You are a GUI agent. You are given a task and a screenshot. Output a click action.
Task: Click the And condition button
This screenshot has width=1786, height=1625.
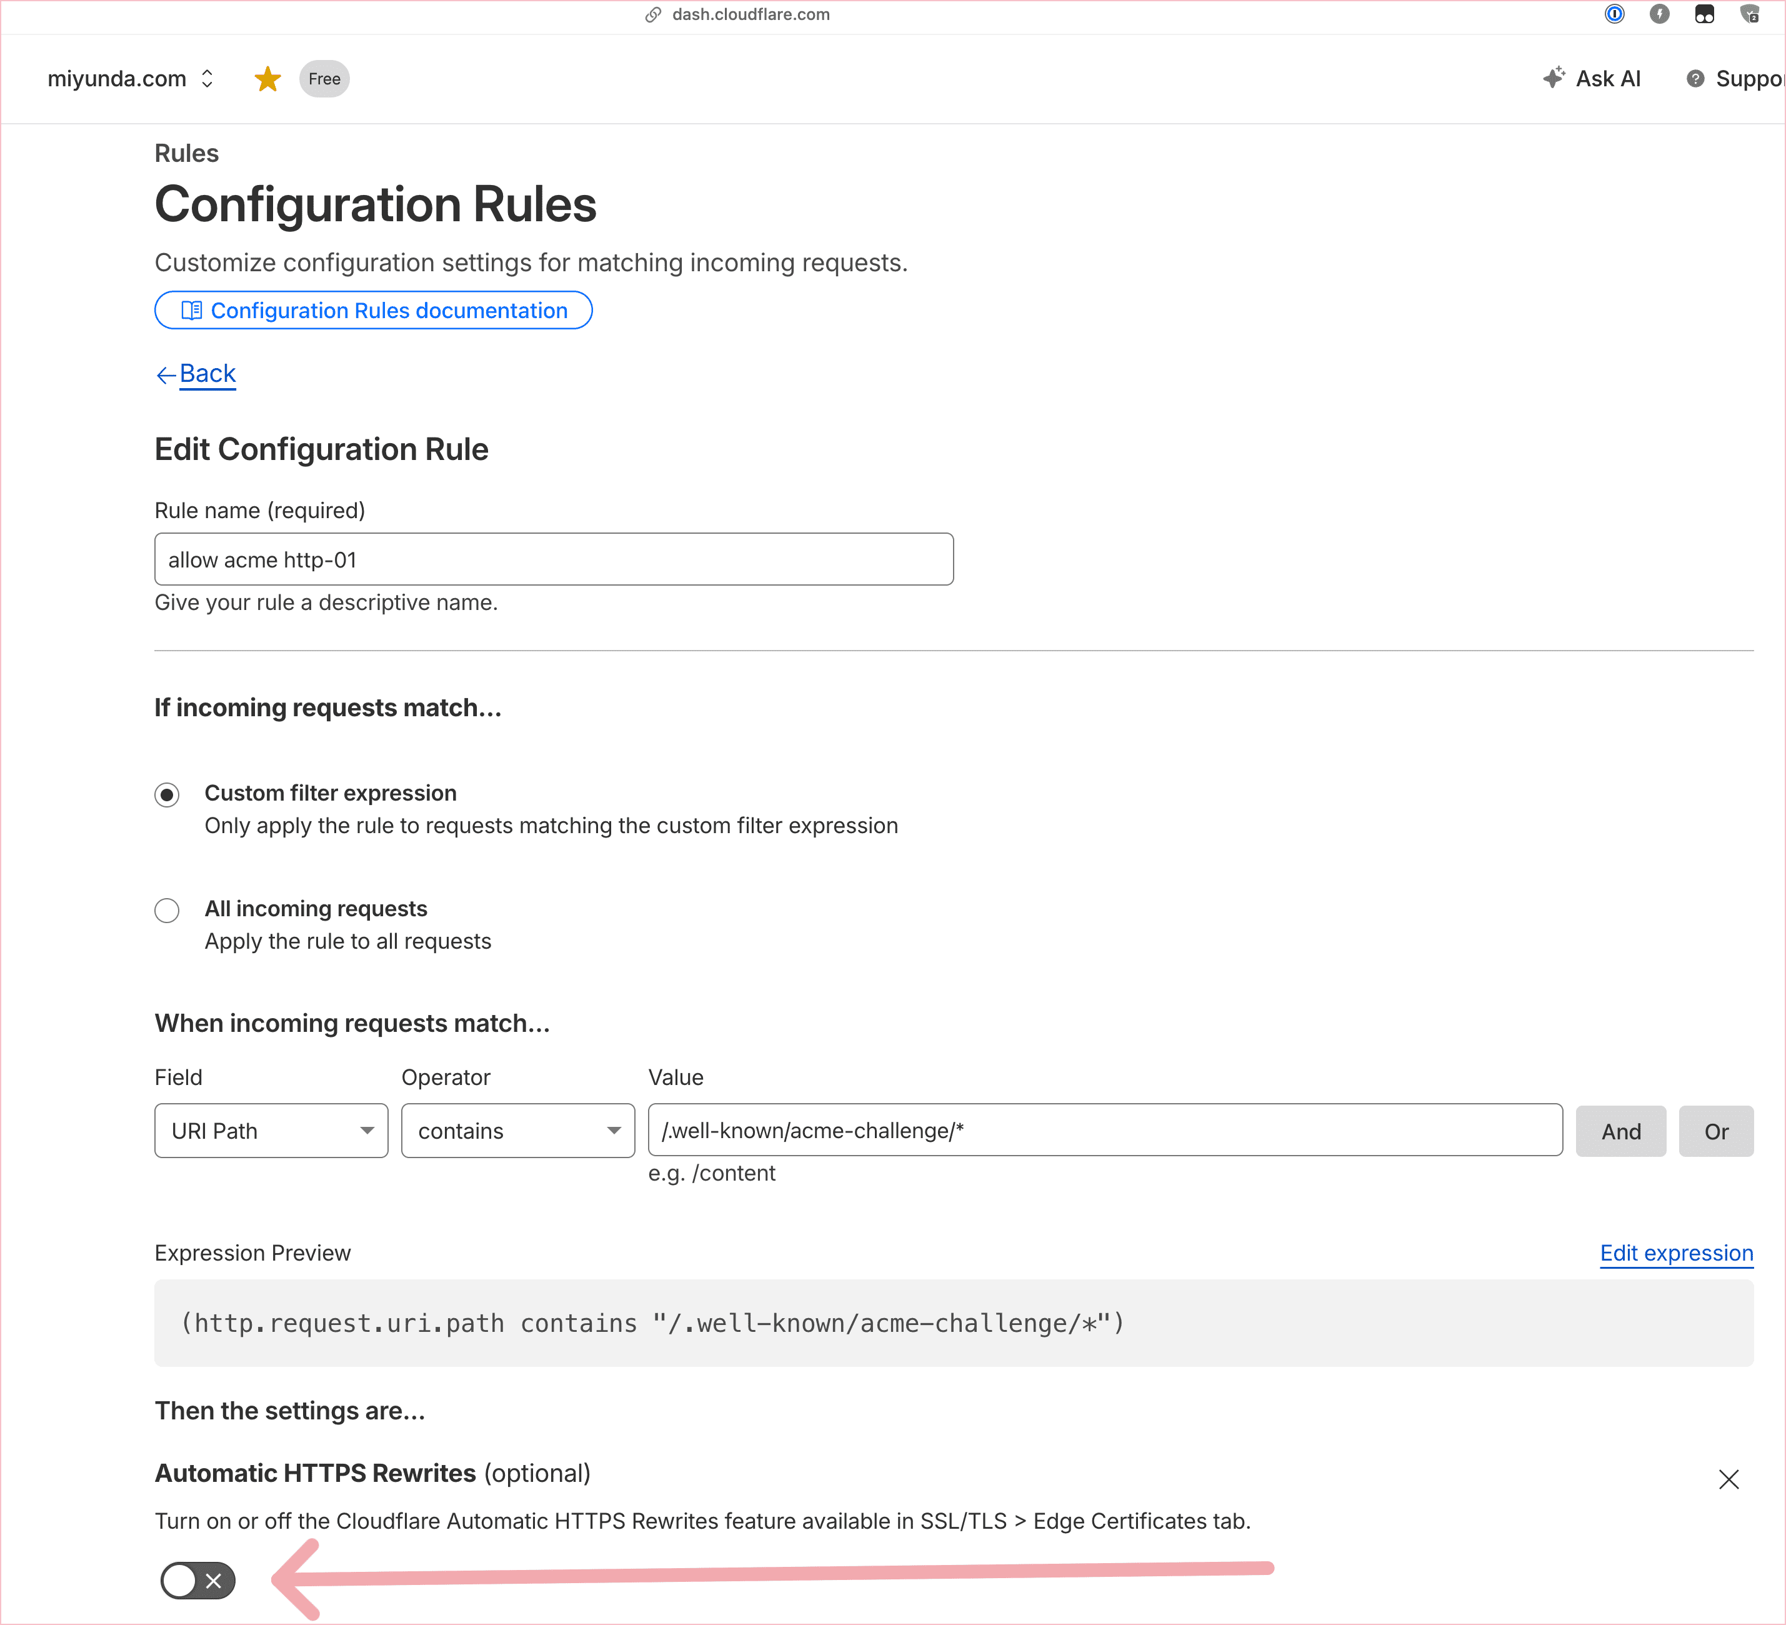point(1620,1131)
